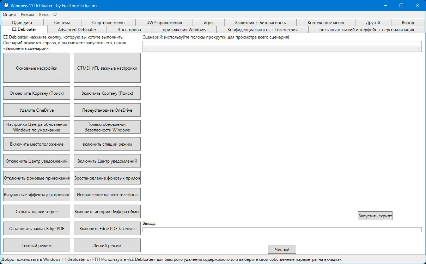Open the Опции menu

click(x=10, y=14)
